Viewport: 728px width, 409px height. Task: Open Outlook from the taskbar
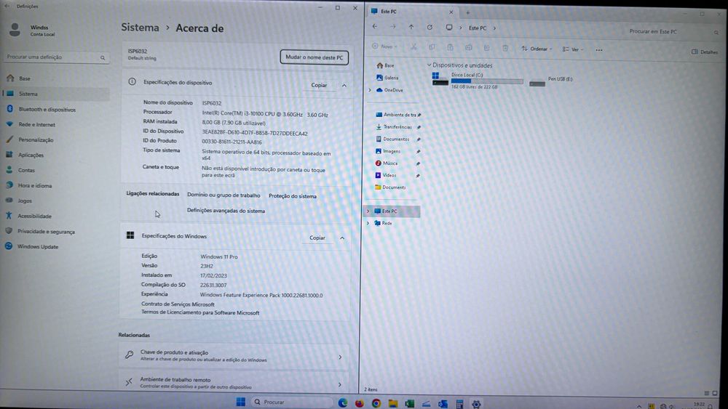pos(443,404)
